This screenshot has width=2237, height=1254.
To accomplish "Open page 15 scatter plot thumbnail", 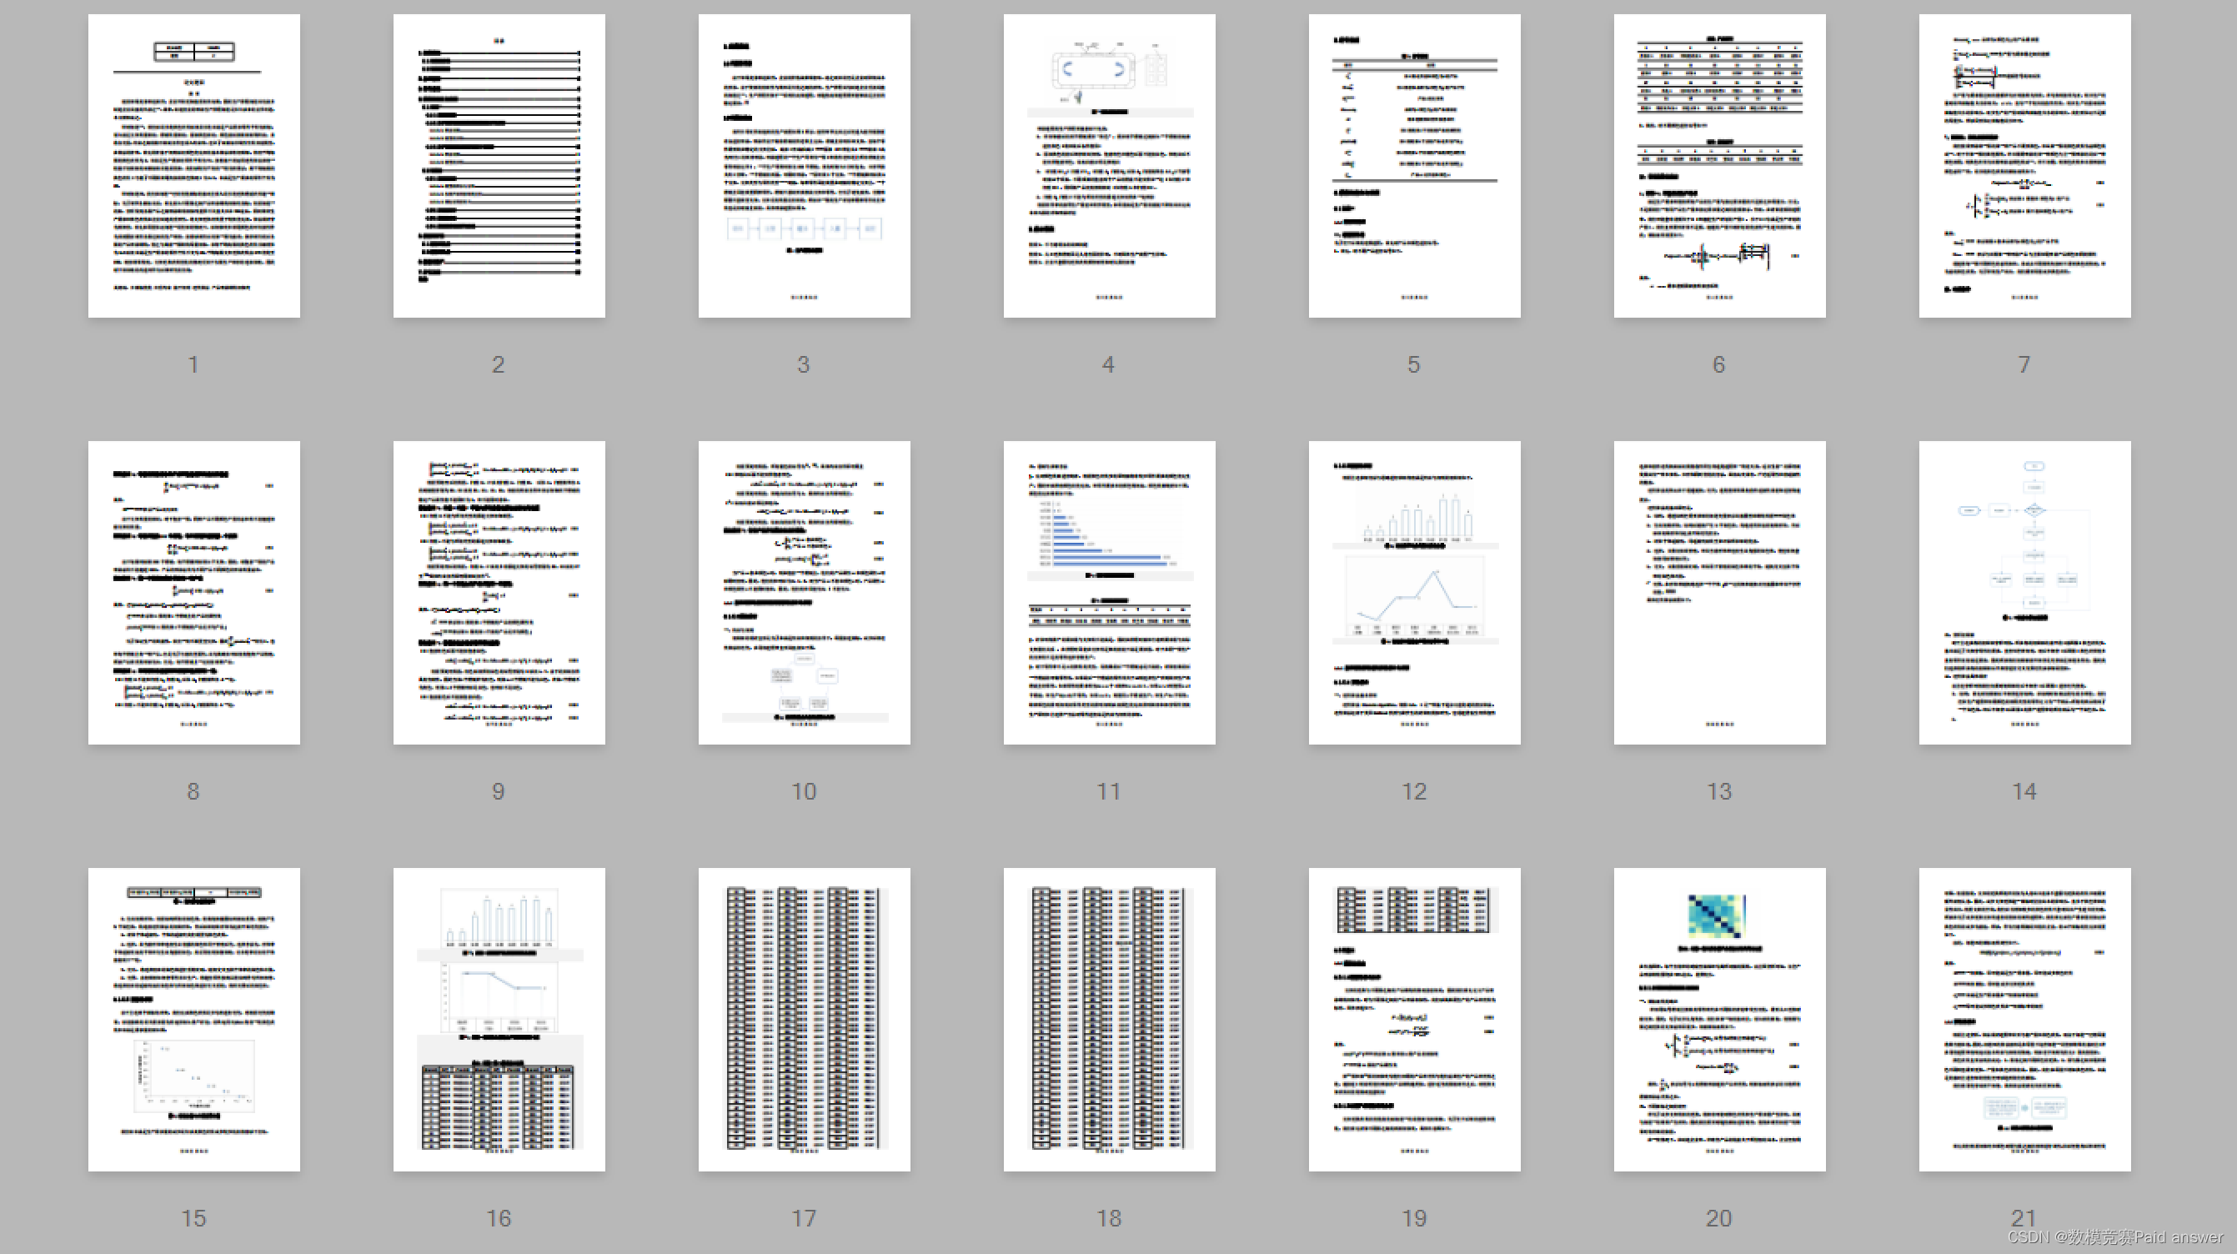I will pos(193,1019).
